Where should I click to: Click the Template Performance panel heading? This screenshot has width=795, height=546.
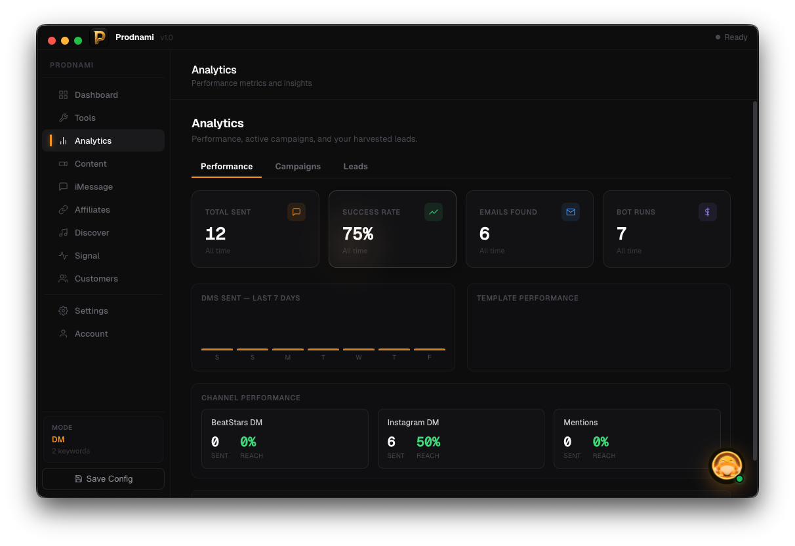(527, 298)
